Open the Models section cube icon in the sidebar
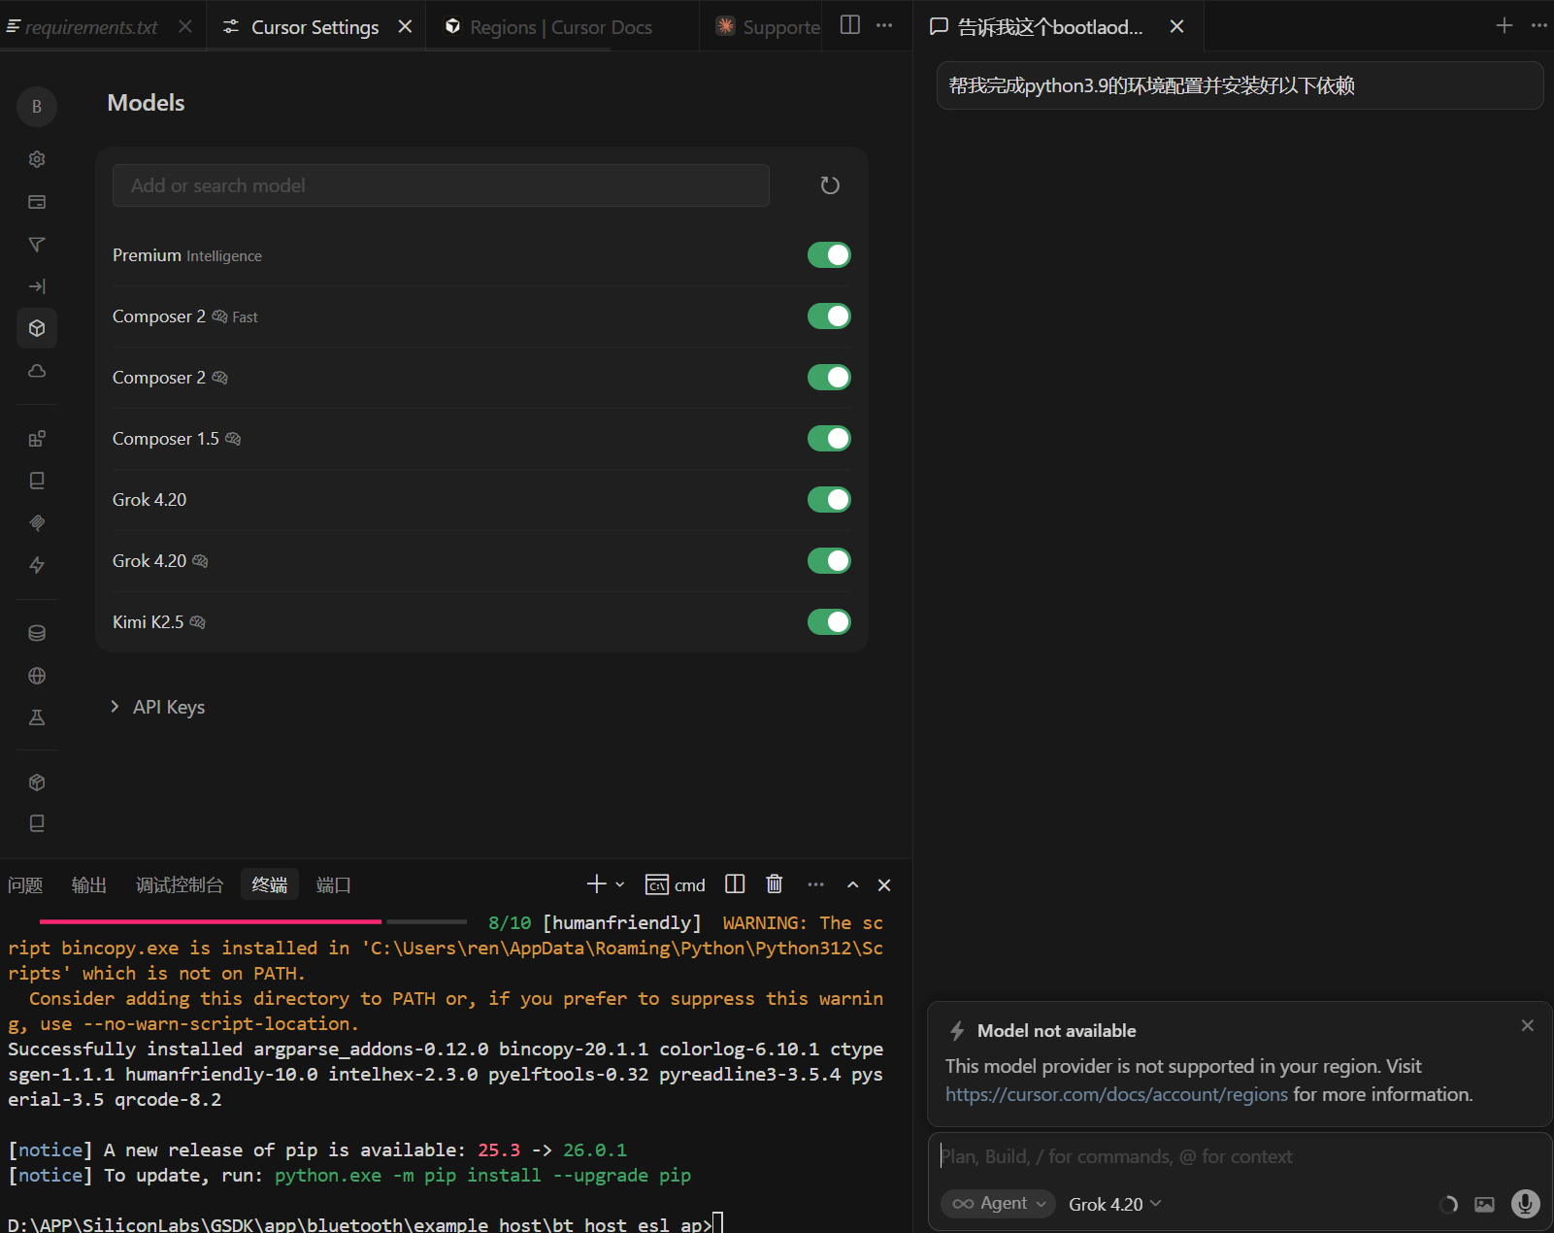This screenshot has height=1233, width=1554. [x=37, y=328]
